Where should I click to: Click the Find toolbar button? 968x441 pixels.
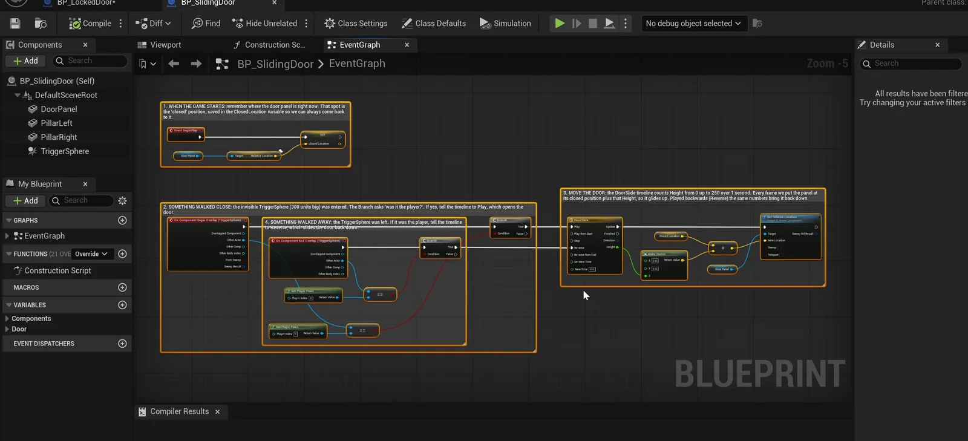click(x=206, y=24)
